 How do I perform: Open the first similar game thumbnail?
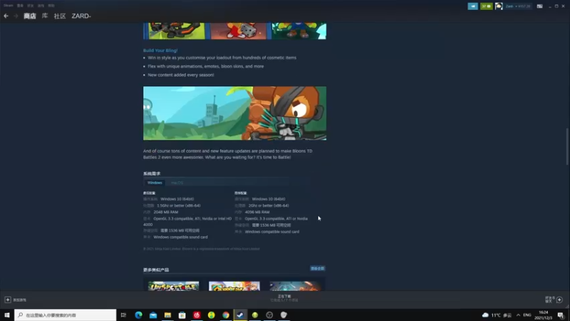(x=173, y=286)
